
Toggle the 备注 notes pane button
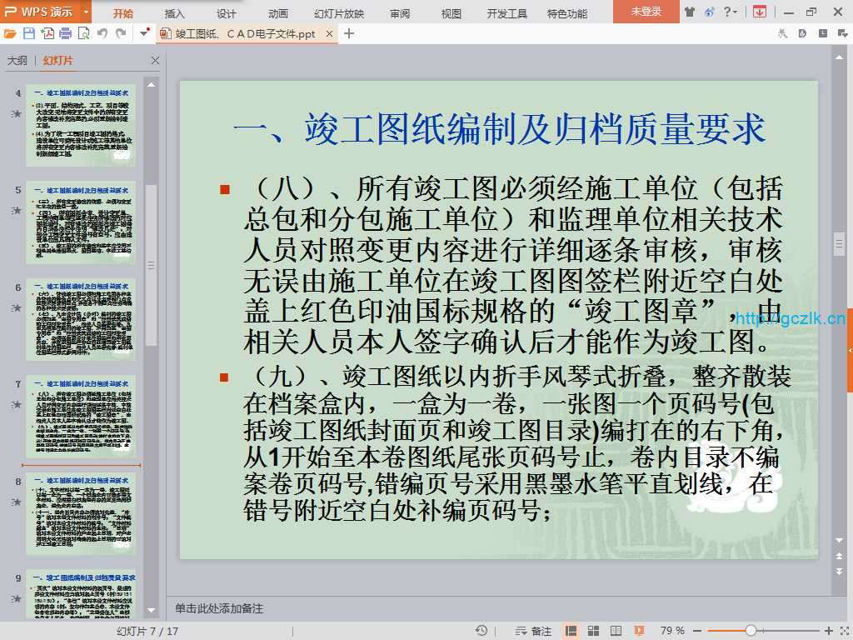pyautogui.click(x=534, y=631)
